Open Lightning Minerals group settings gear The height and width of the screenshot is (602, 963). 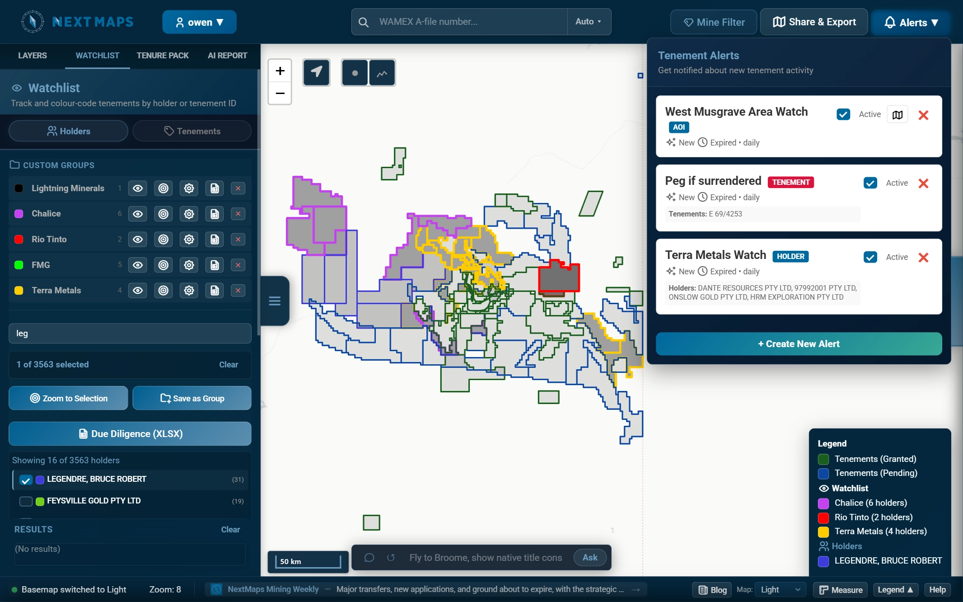(189, 188)
